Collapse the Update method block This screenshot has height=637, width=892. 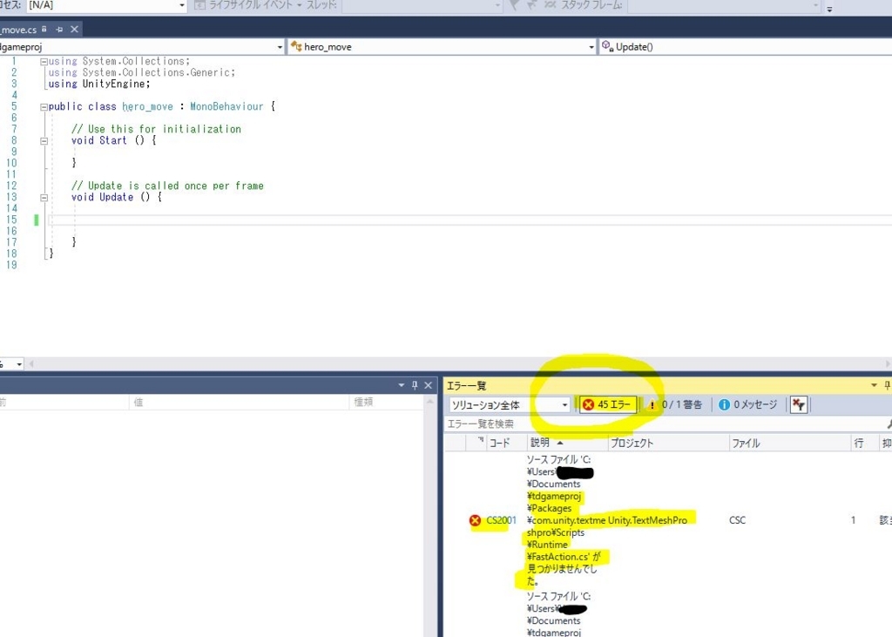[x=44, y=198]
